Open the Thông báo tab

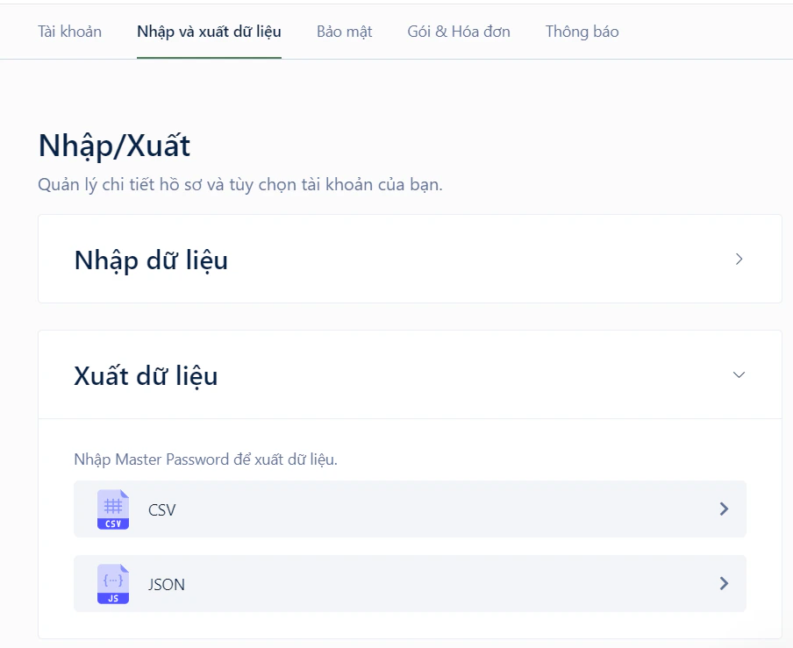click(582, 31)
